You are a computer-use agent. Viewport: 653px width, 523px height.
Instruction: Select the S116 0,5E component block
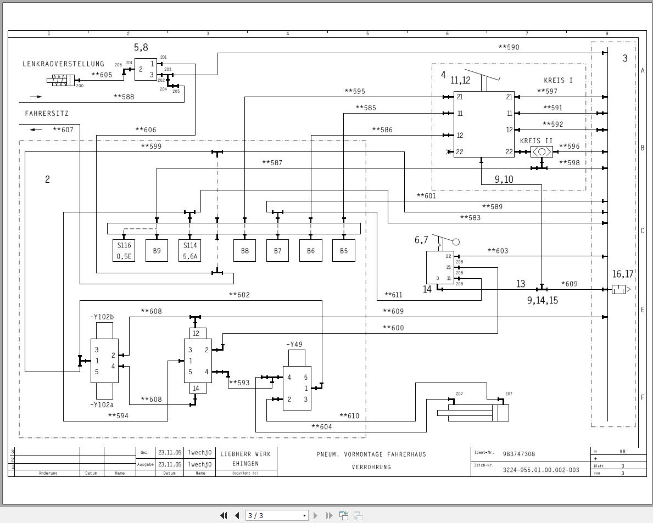tap(123, 250)
